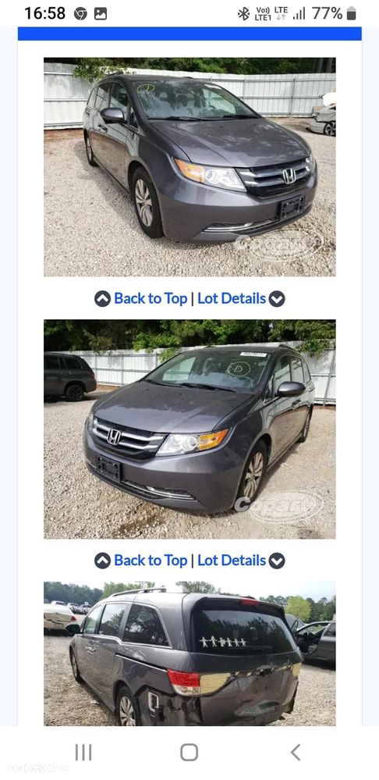Image resolution: width=379 pixels, height=780 pixels.
Task: Open the front-right Honda Odyssey photo
Action: [x=189, y=167]
